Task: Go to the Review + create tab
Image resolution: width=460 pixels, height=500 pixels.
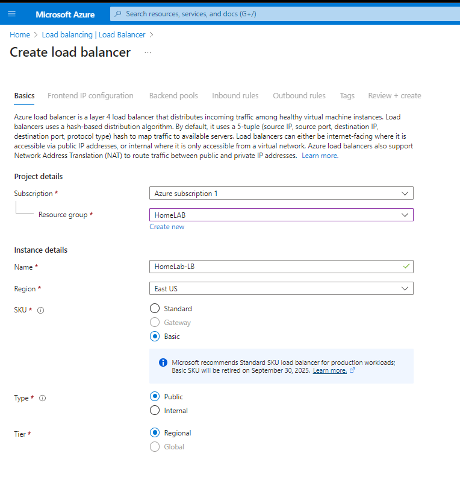Action: click(395, 96)
